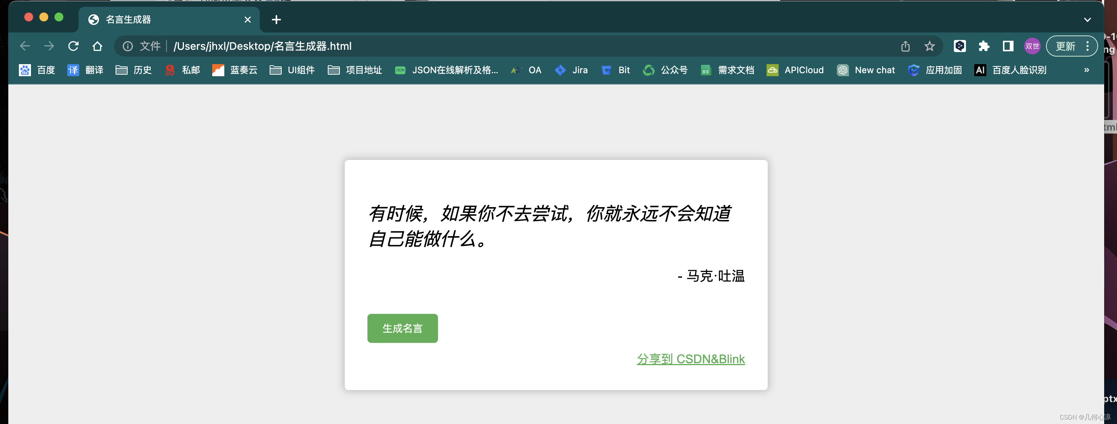Go forward with the forward arrow

click(49, 46)
